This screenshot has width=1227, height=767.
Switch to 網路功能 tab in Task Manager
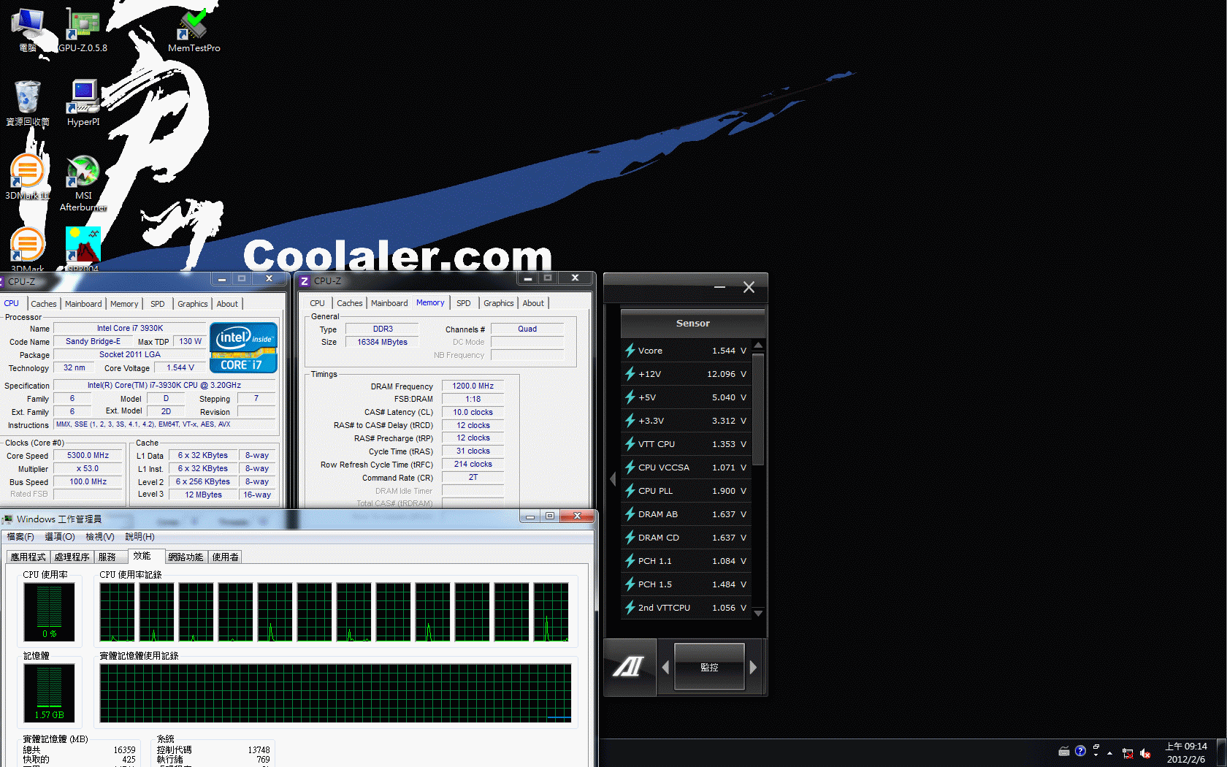click(186, 557)
